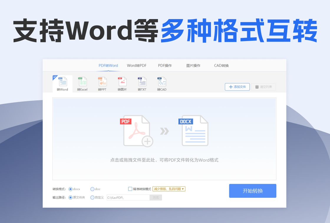Select the docx format radio button

tap(70, 189)
